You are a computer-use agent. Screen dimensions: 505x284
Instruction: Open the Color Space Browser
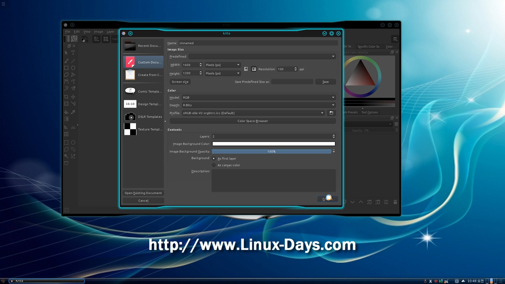(253, 121)
